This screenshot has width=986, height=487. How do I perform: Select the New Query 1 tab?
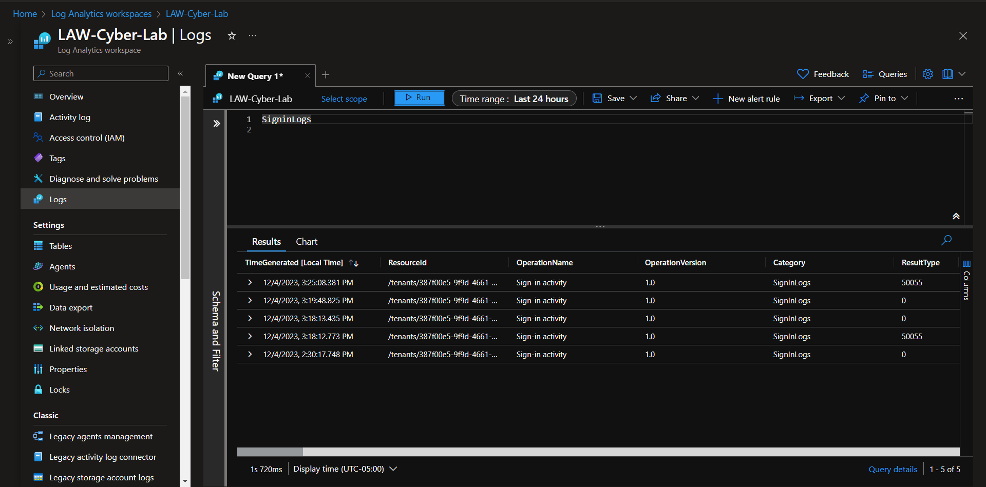click(255, 76)
